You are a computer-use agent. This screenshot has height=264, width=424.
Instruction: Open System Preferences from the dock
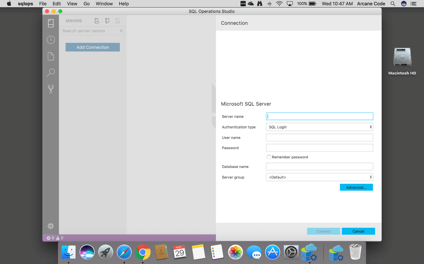tap(291, 252)
